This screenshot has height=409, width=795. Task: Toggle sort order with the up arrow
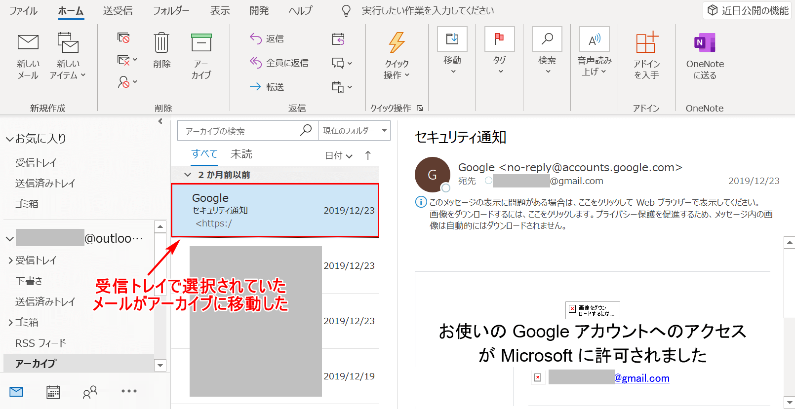point(368,155)
